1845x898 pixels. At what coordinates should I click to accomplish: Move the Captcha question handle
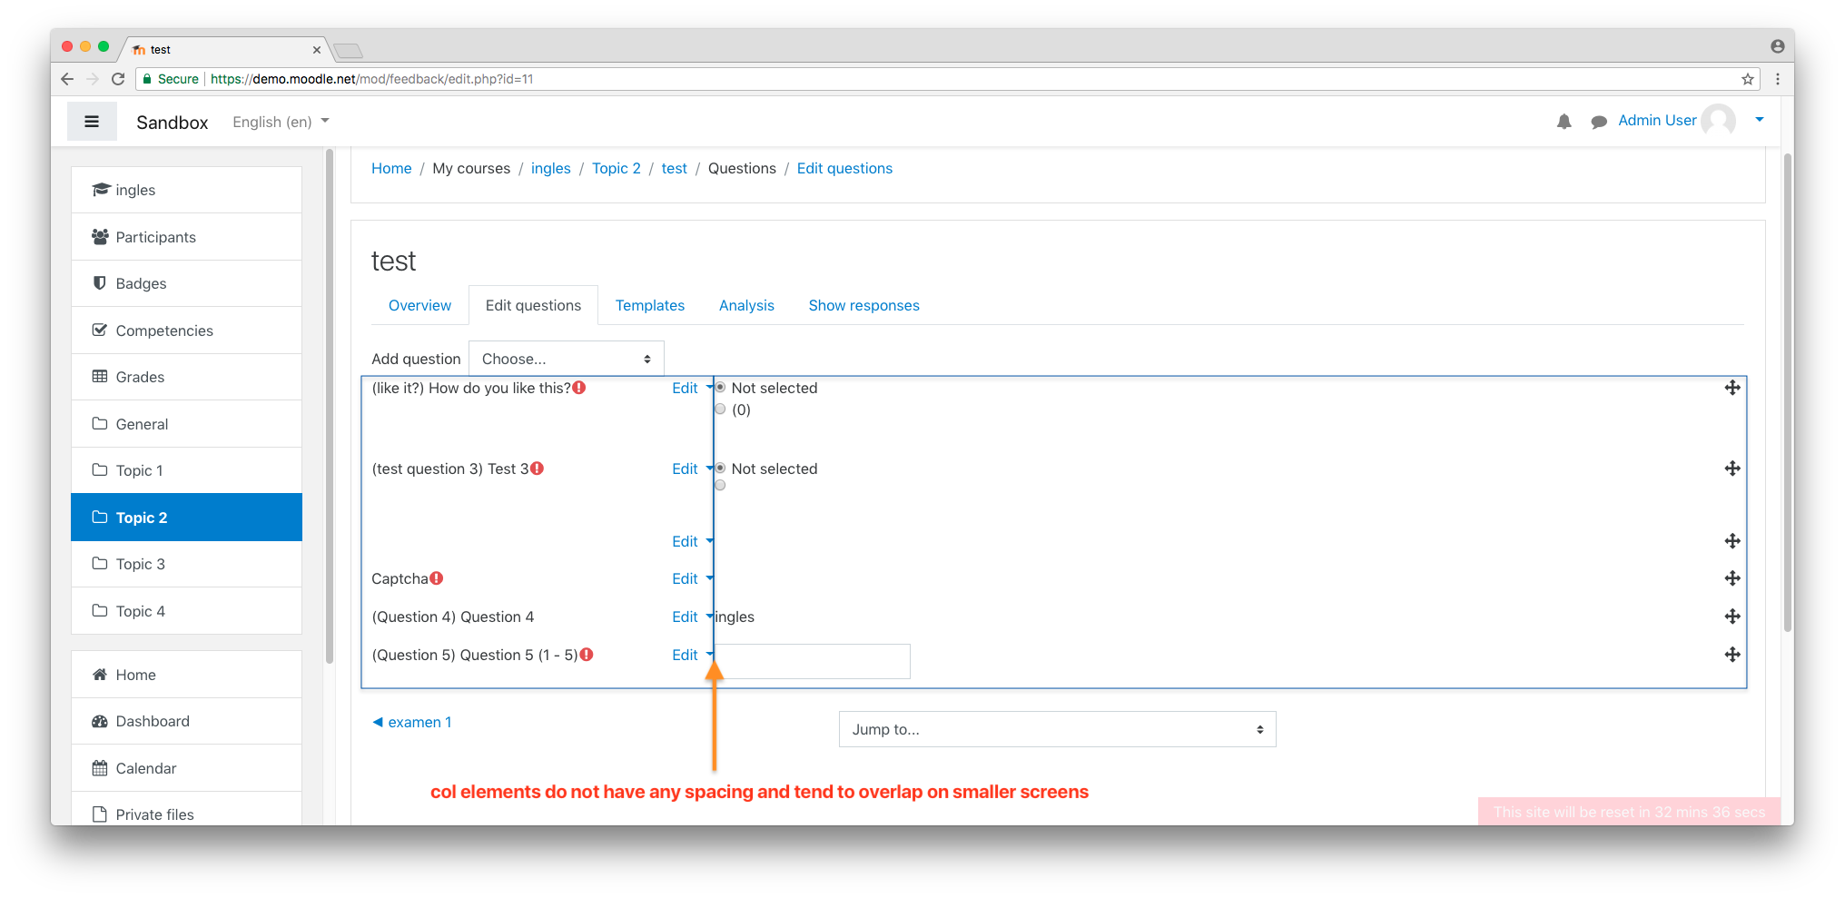(1732, 578)
